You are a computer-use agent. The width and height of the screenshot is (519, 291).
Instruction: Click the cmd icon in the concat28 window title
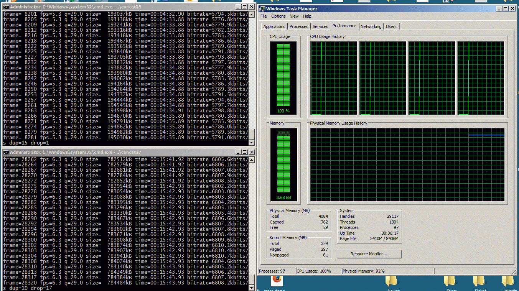[6, 7]
